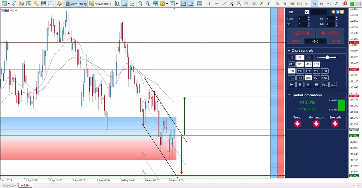This screenshot has height=188, width=362.
Task: Select the trendline drawing tool
Action: [224, 4]
